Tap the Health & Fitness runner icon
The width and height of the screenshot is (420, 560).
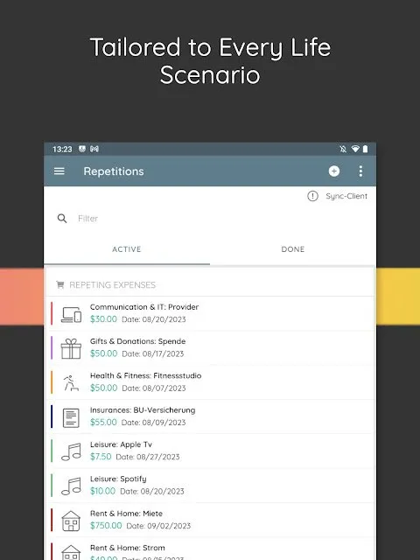pyautogui.click(x=71, y=383)
